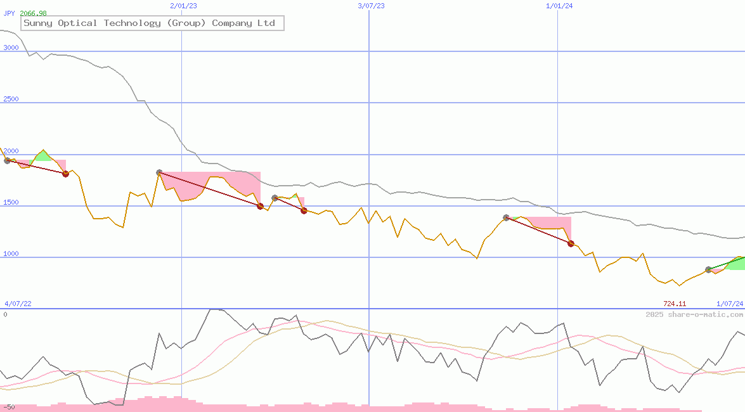745x412 pixels.
Task: Click the red marker ending the longest downtrend line
Action: point(260,206)
